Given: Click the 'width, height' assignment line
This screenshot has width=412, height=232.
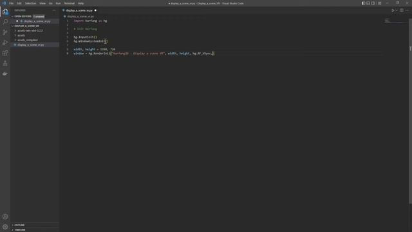Looking at the screenshot, I should pos(95,49).
